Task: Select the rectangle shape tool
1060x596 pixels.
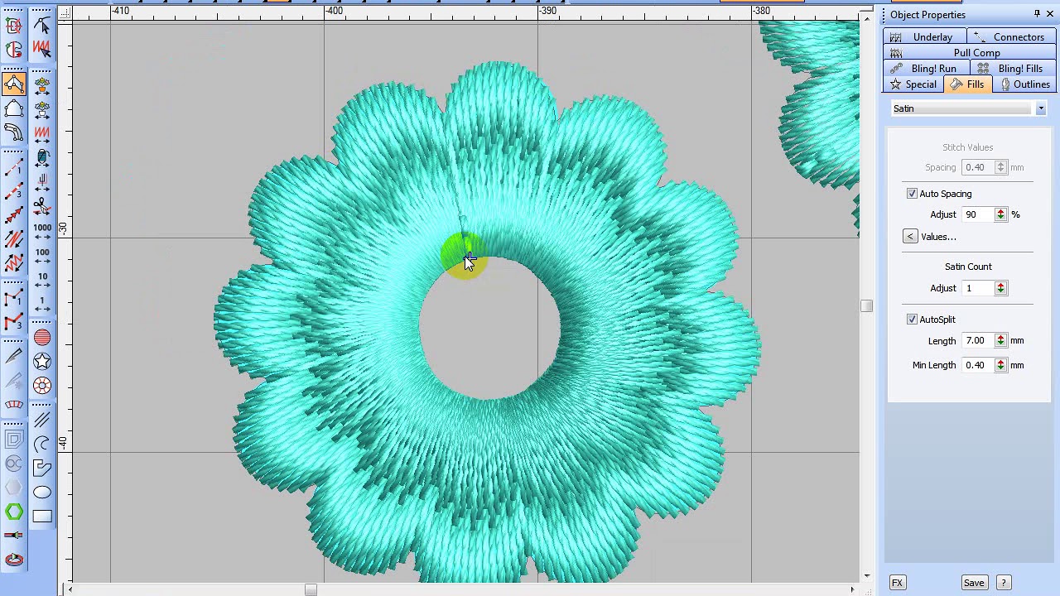Action: click(42, 517)
